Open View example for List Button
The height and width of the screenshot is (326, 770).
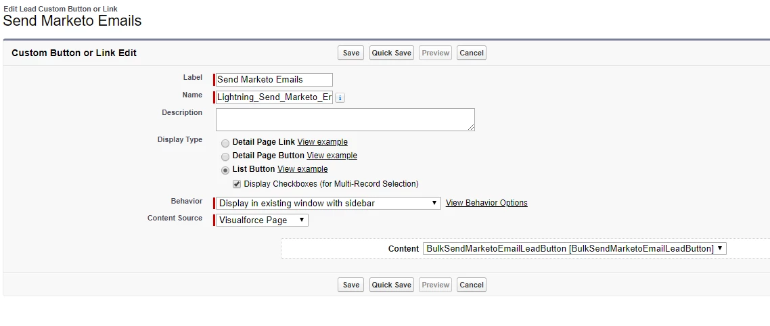302,169
